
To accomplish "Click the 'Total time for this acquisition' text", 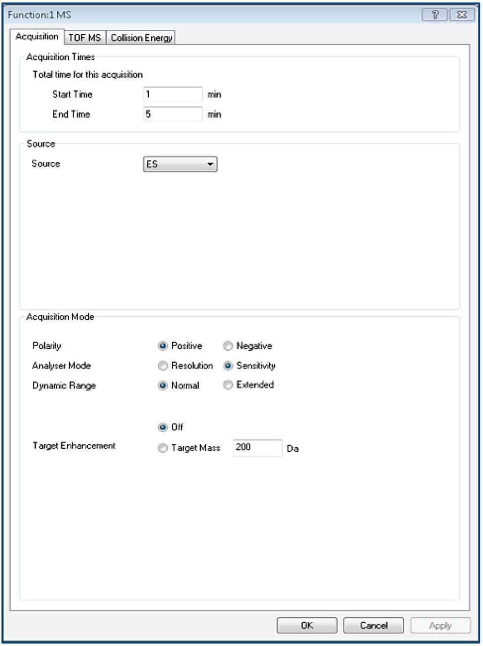I will click(x=88, y=75).
